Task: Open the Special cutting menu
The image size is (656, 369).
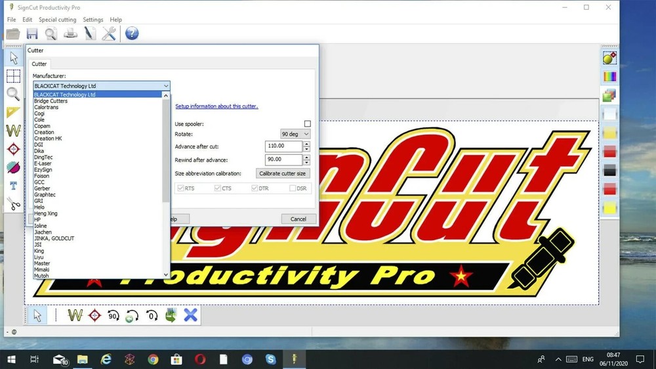Action: [x=57, y=20]
